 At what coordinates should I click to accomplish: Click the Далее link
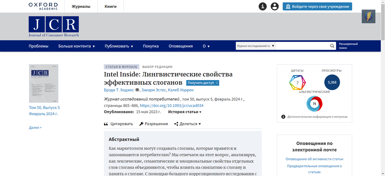pos(35,128)
